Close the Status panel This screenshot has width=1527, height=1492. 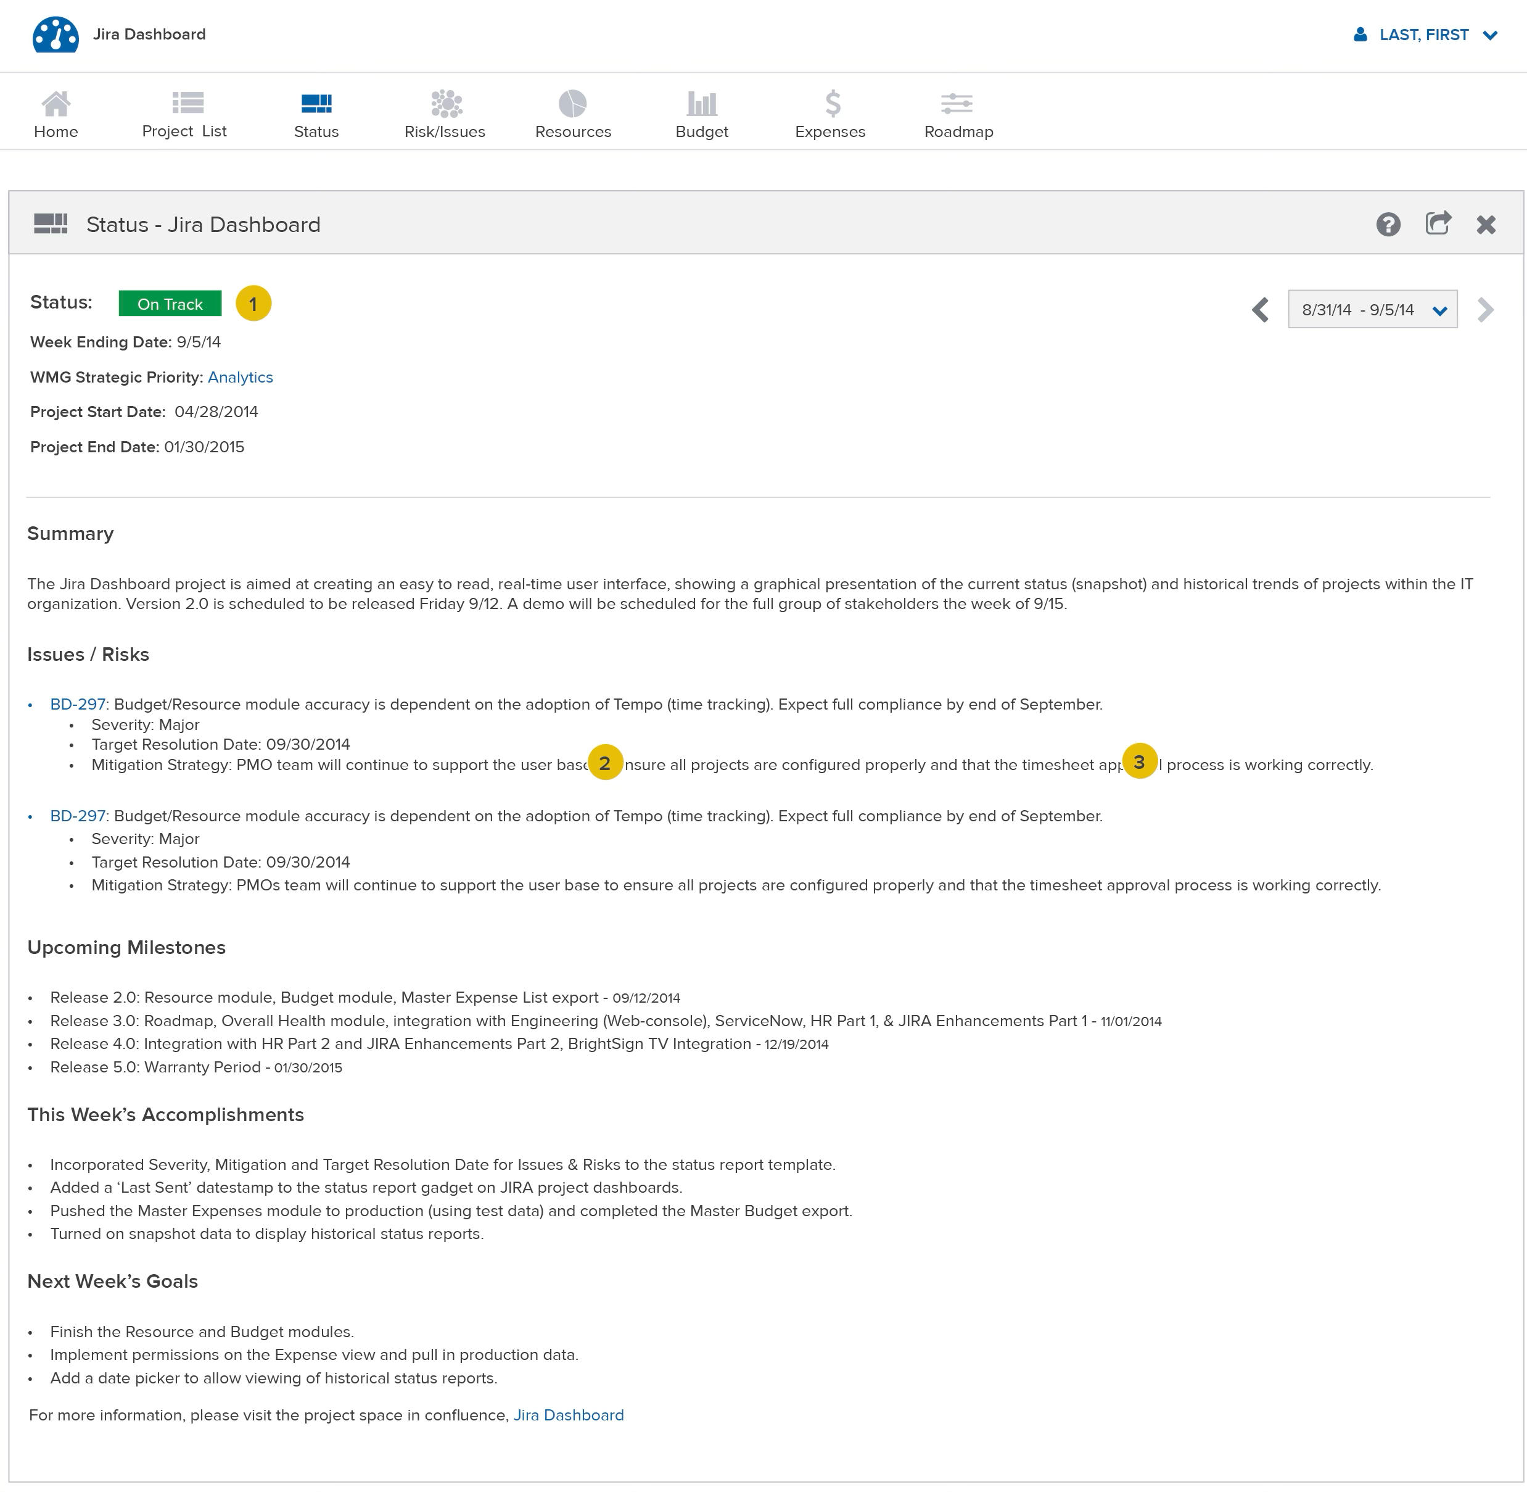[x=1486, y=225]
